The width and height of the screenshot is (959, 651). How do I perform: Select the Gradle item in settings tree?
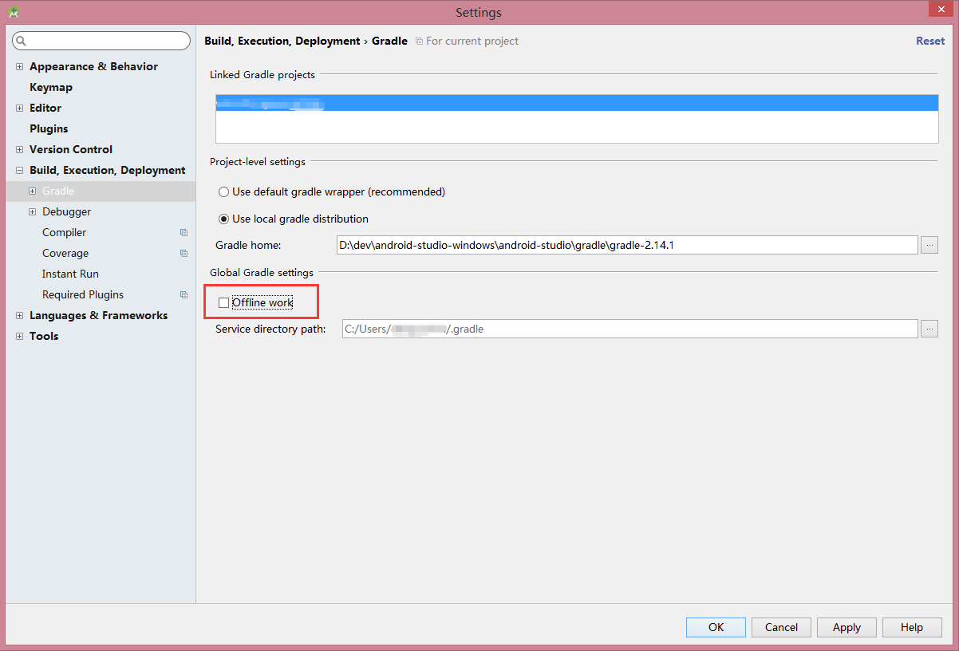tap(101, 191)
